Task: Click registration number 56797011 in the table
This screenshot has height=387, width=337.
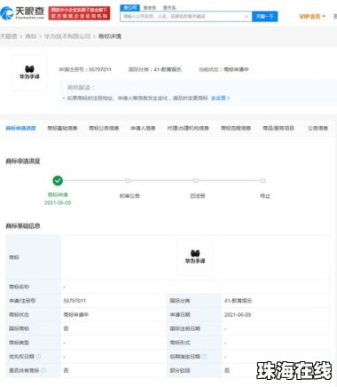Action: coord(74,301)
